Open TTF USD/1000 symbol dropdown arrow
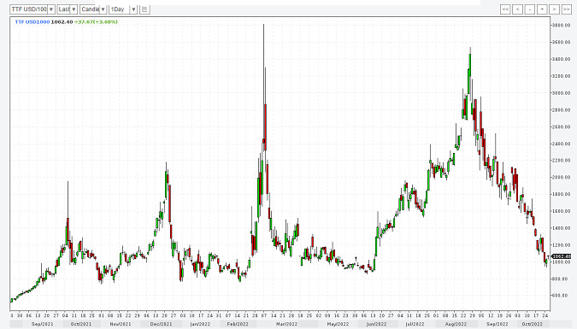The image size is (577, 329). (51, 9)
